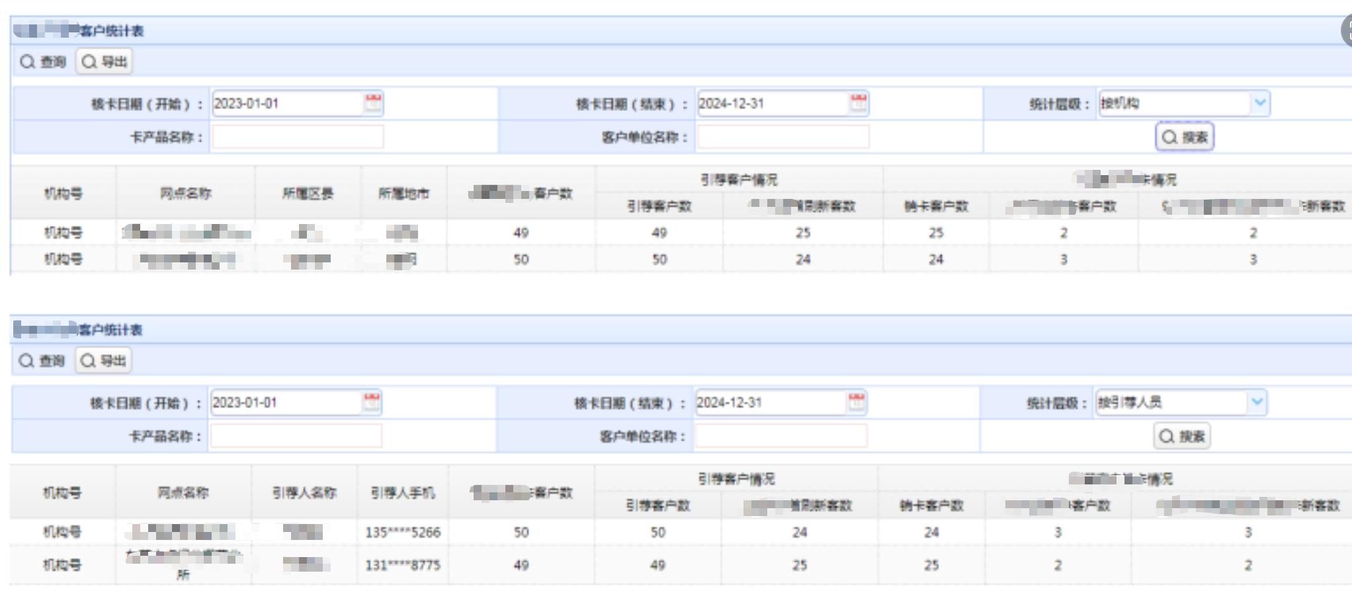Click magnifier icon on lower 导出 button
This screenshot has height=606, width=1352.
click(88, 361)
